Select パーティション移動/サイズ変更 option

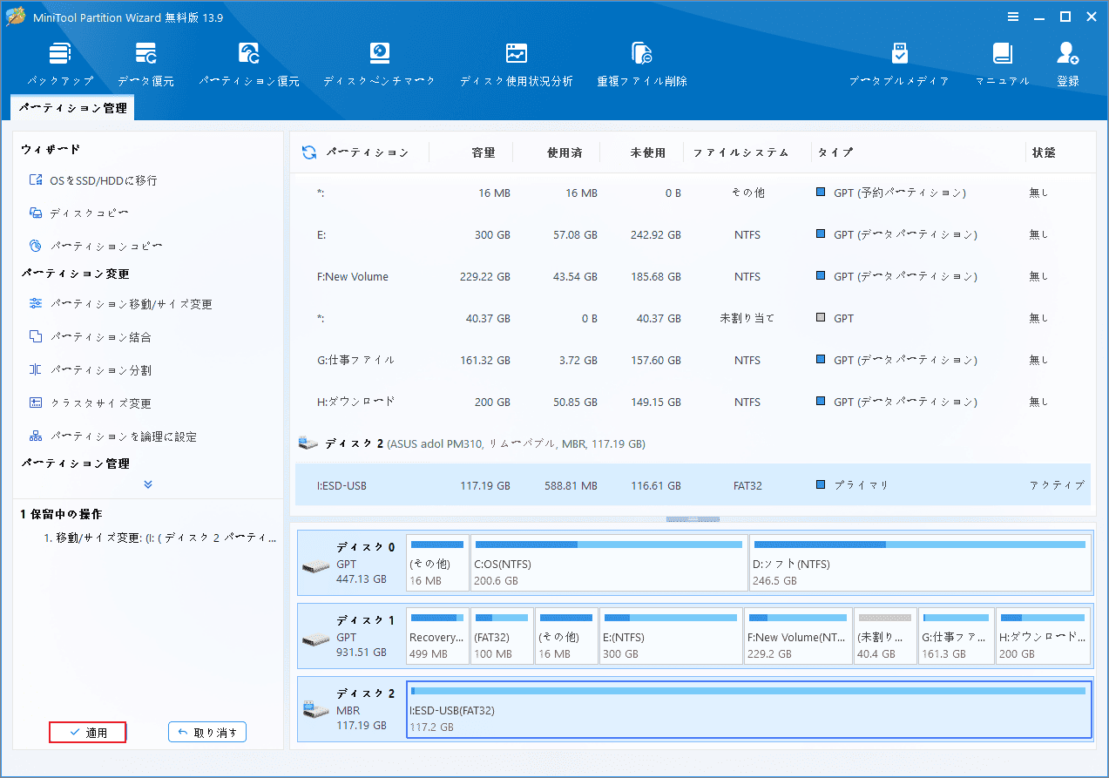coord(120,304)
